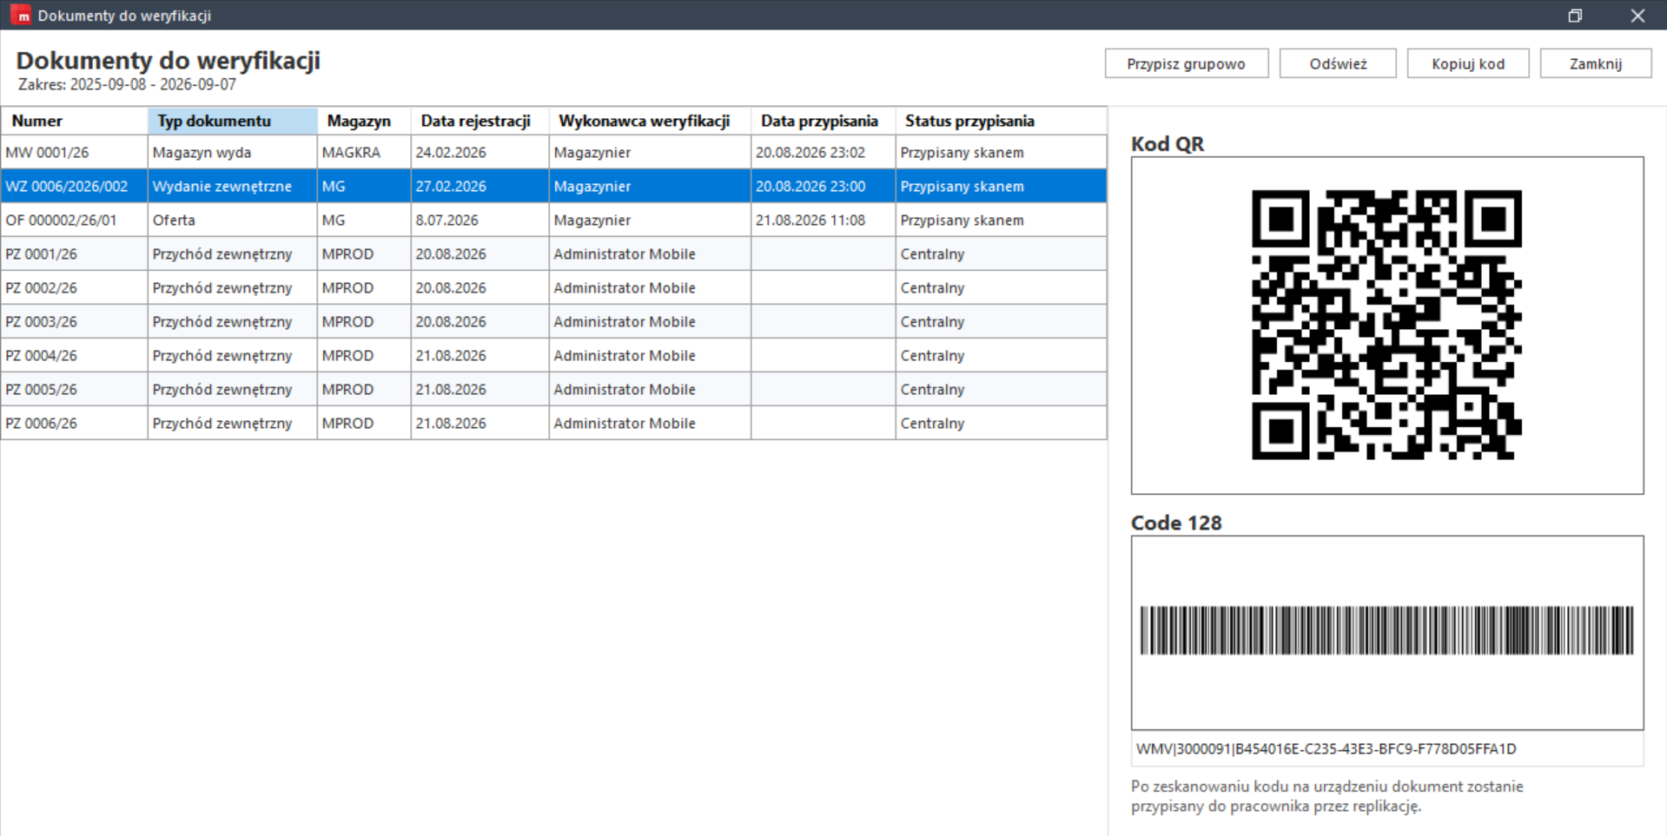The image size is (1667, 836).
Task: Select row PZ 0002/26
Action: click(554, 287)
